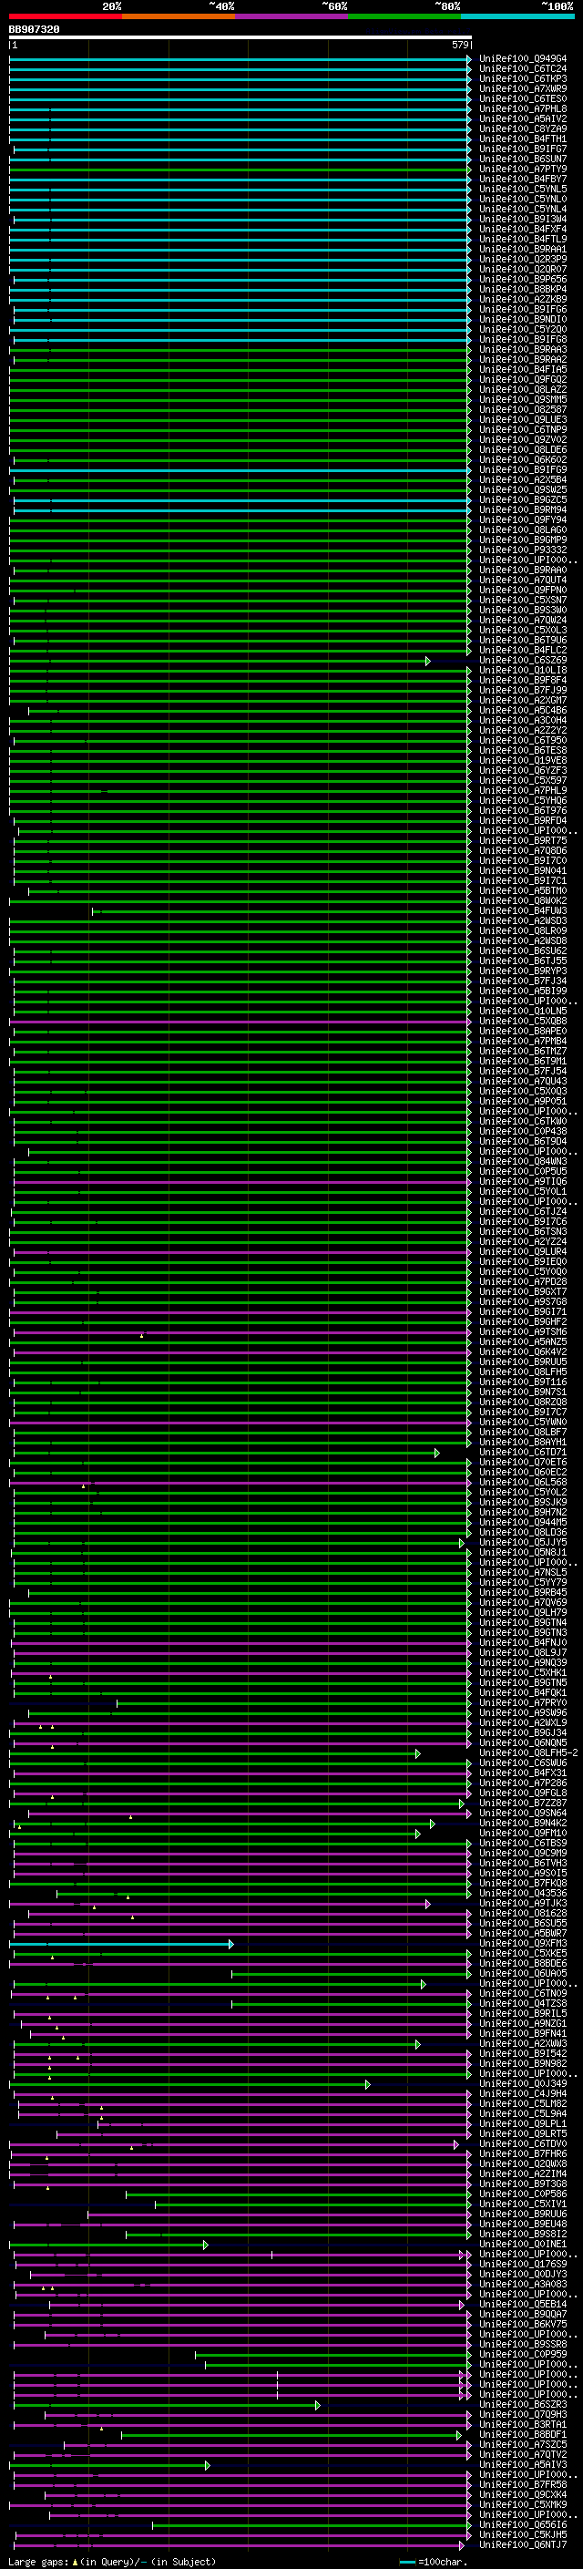The image size is (583, 2569).
Task: Open hit UniRef100_B9RB45
Action: click(x=523, y=1593)
